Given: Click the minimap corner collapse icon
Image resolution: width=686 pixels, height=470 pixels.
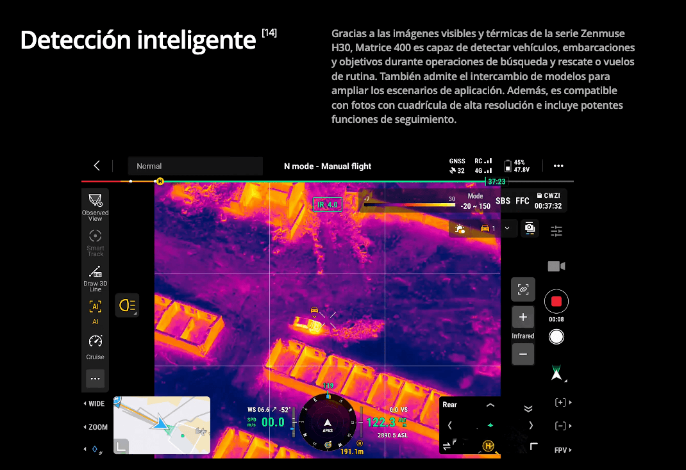Looking at the screenshot, I should (121, 446).
